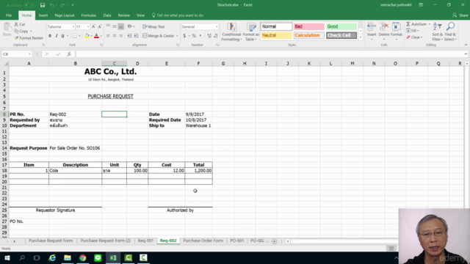The width and height of the screenshot is (470, 264).
Task: Click the AutoSum sigma icon
Action: click(x=408, y=24)
